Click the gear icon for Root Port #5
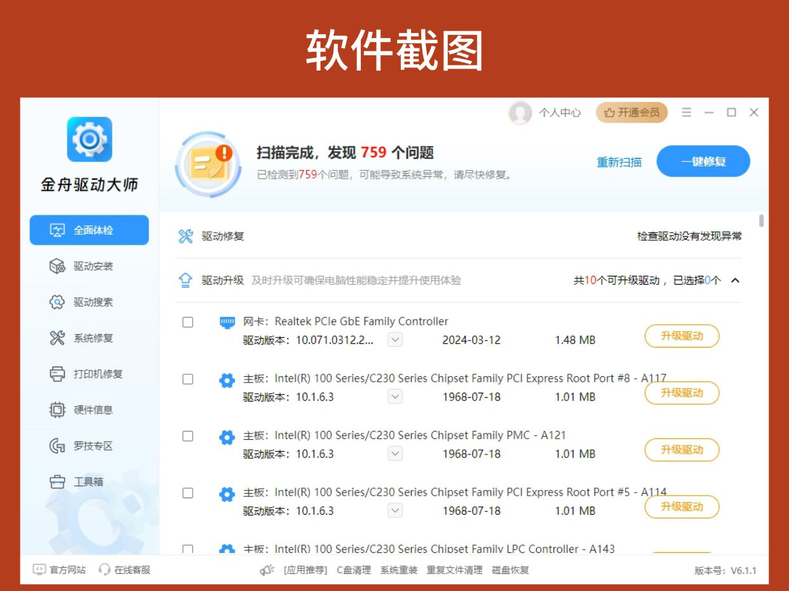This screenshot has height=591, width=789. [227, 494]
